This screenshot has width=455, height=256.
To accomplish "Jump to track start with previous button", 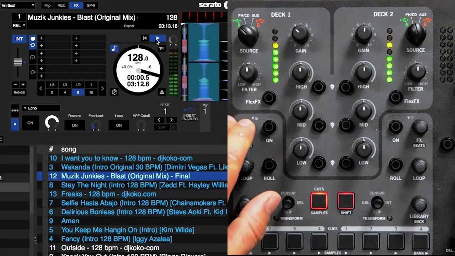I will click(144, 38).
